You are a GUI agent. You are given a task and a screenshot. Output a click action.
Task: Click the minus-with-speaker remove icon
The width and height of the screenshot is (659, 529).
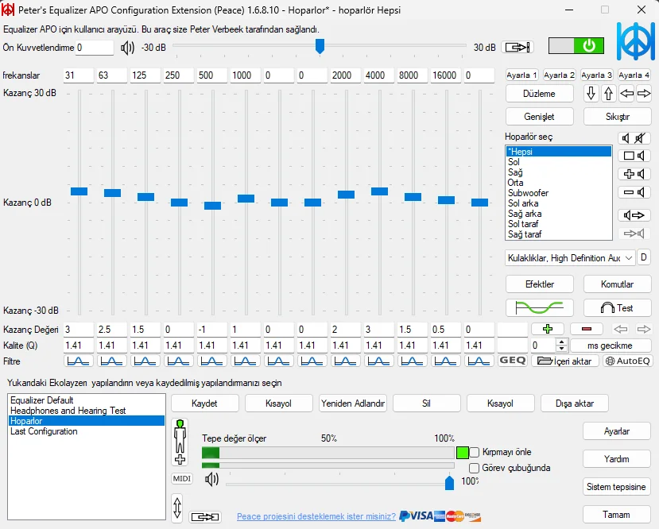pos(634,192)
